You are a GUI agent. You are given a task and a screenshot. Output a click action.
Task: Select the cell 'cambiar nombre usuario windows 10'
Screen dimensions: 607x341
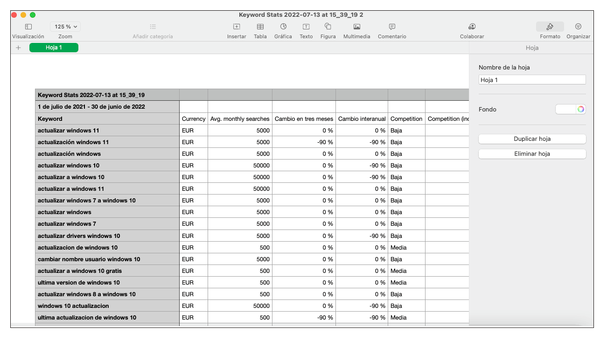click(107, 259)
